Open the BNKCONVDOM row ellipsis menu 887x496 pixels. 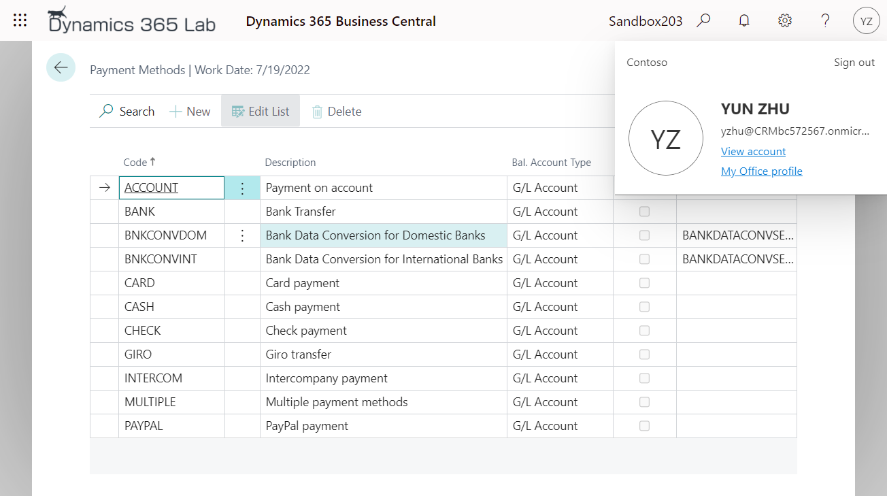point(242,235)
